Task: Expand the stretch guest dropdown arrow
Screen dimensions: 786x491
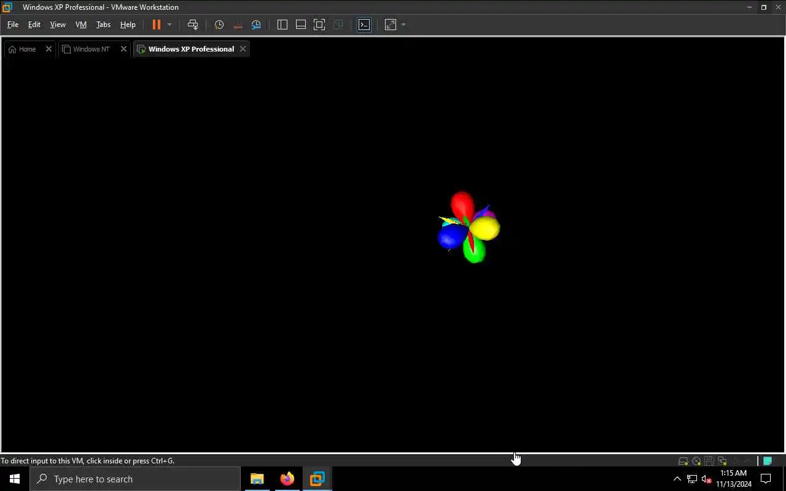Action: [x=403, y=25]
